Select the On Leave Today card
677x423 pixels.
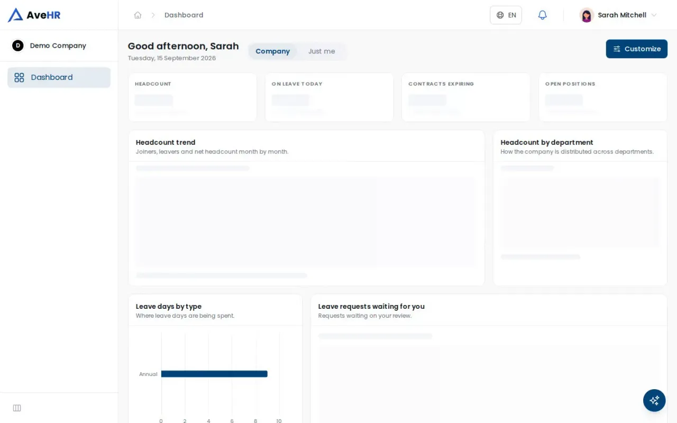330,97
